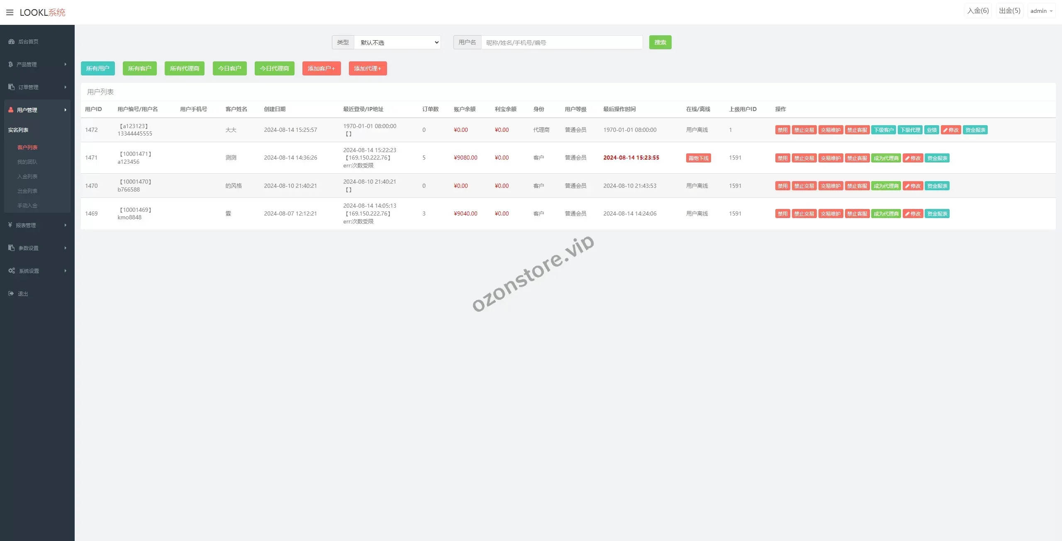Click the 退出 logout icon in sidebar

click(x=11, y=294)
